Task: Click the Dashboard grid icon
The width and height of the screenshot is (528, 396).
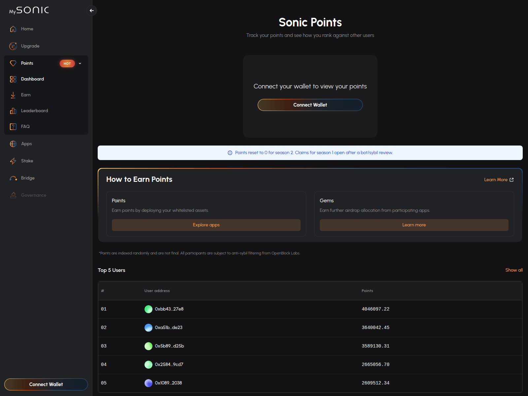Action: 13,79
